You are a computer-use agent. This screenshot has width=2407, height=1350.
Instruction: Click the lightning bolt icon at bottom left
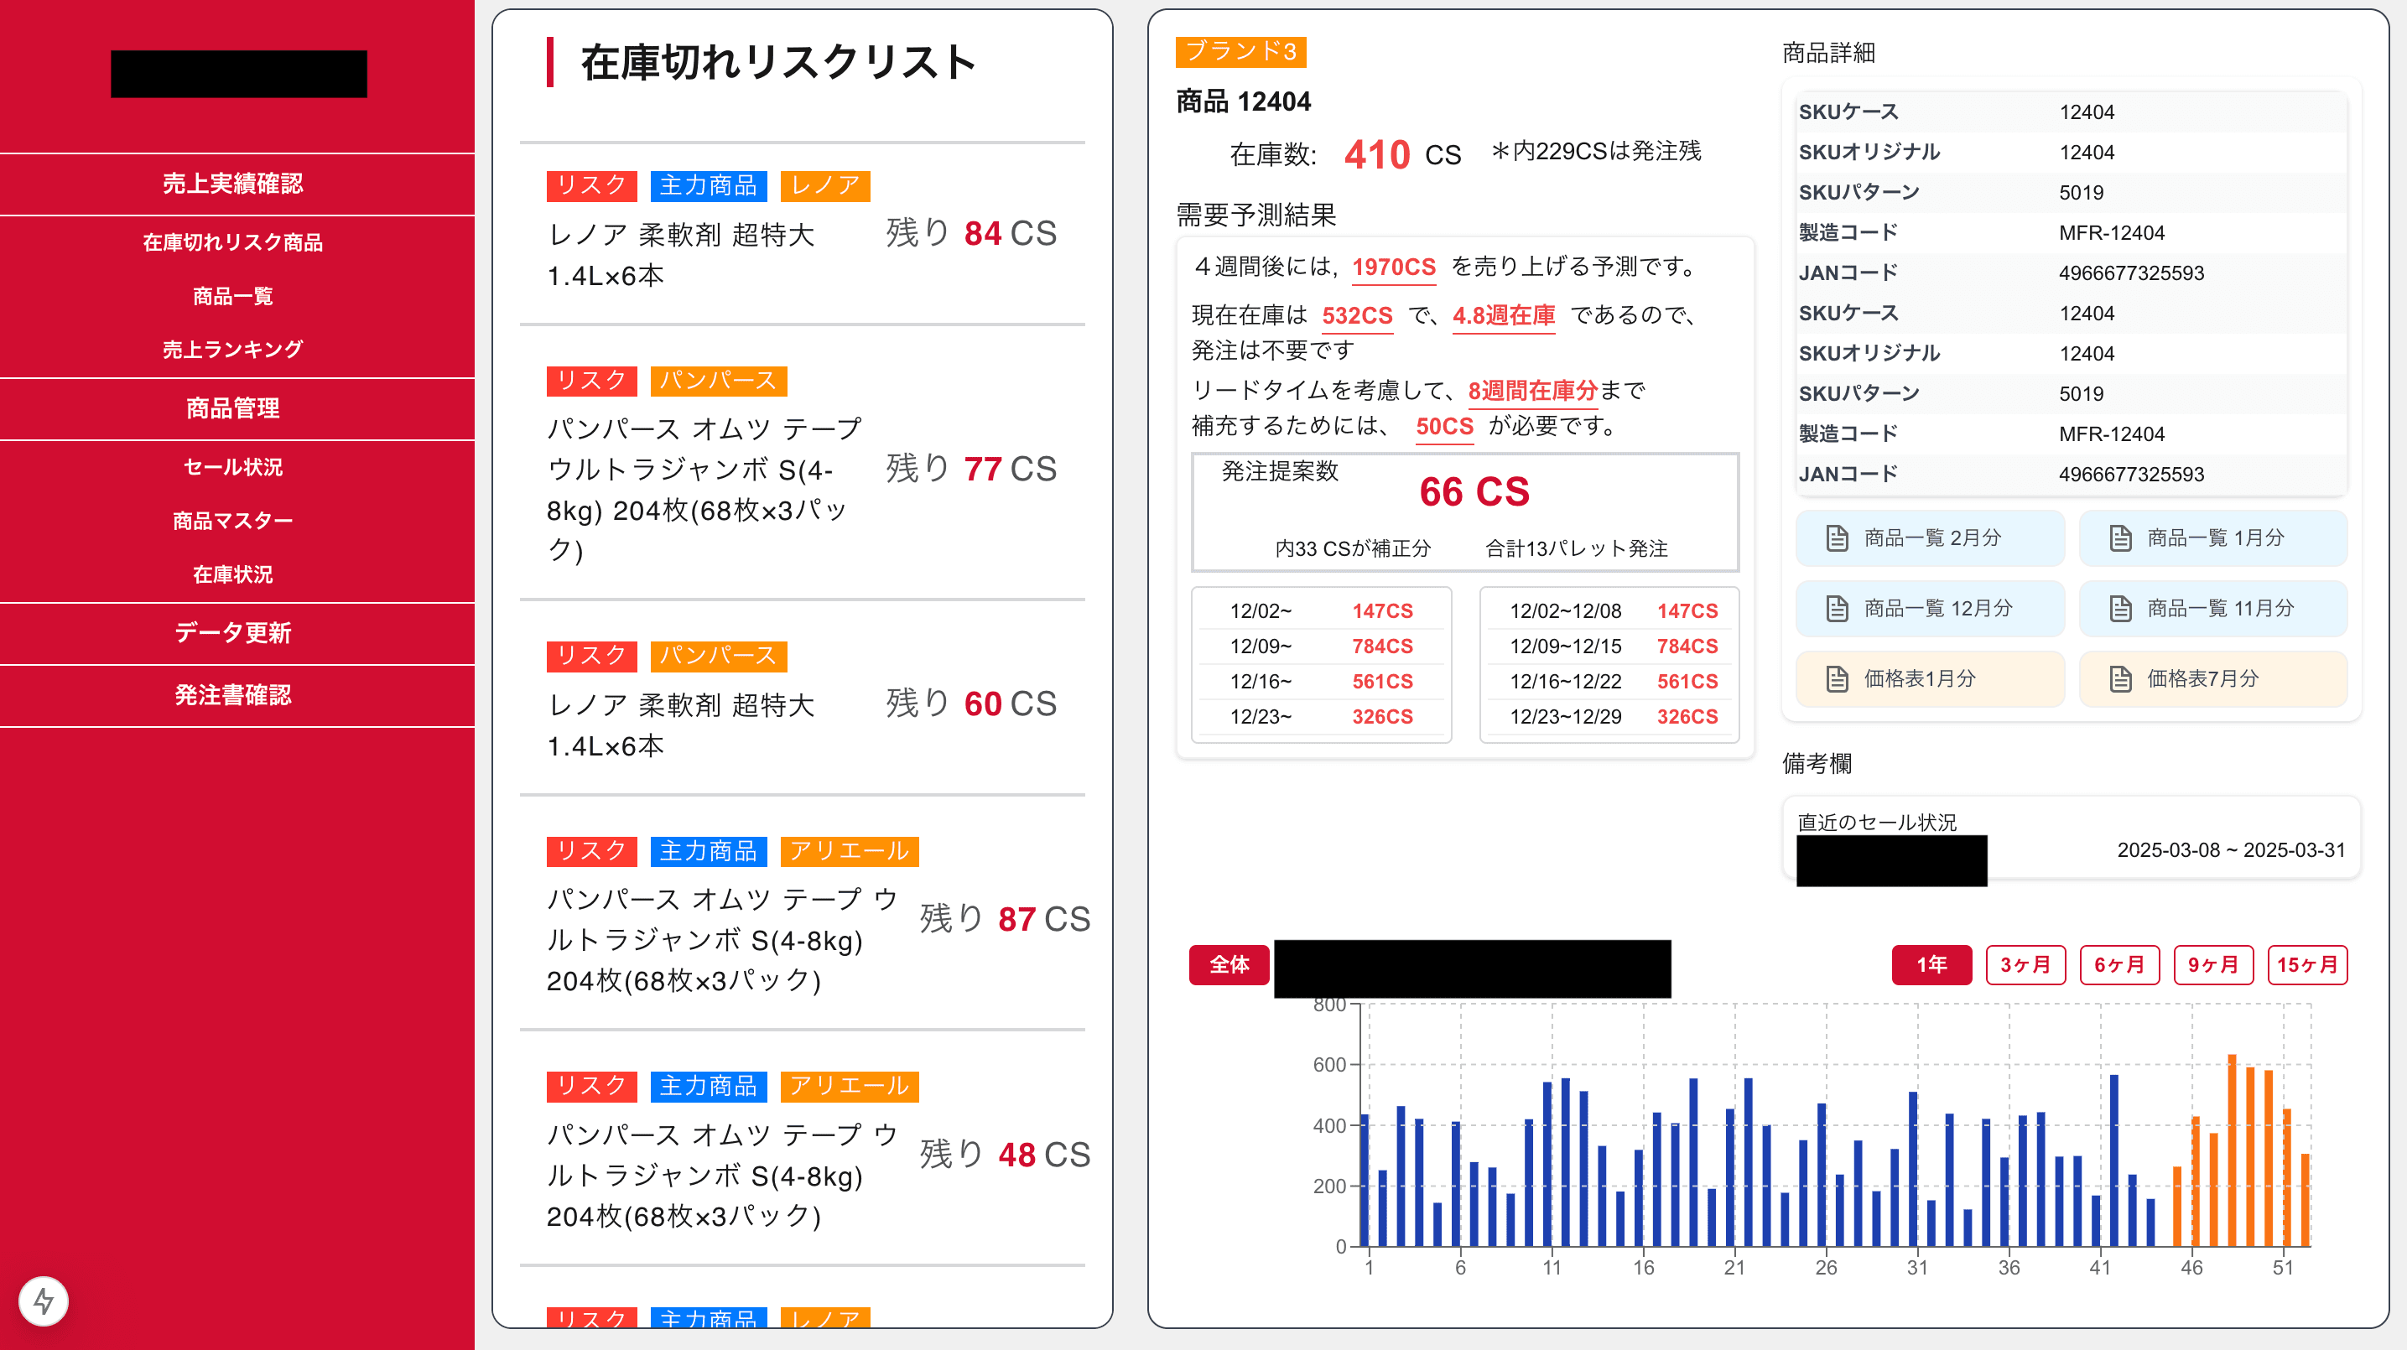tap(44, 1301)
